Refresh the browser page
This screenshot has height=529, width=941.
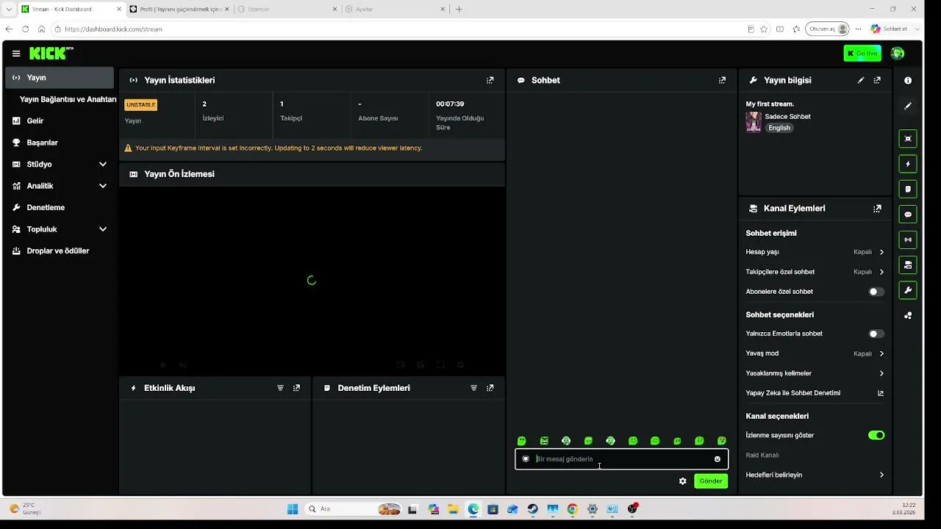(25, 29)
